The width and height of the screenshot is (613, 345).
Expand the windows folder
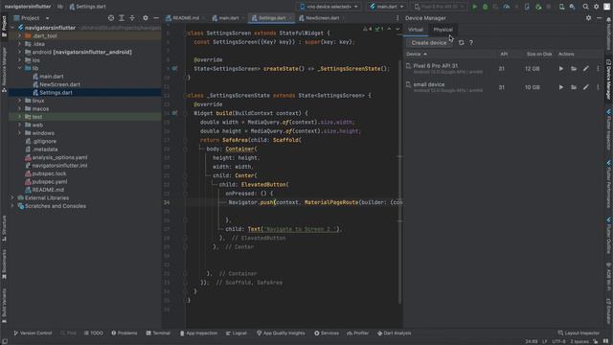click(x=19, y=133)
